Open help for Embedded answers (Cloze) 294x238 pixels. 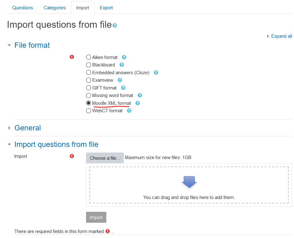coord(156,73)
